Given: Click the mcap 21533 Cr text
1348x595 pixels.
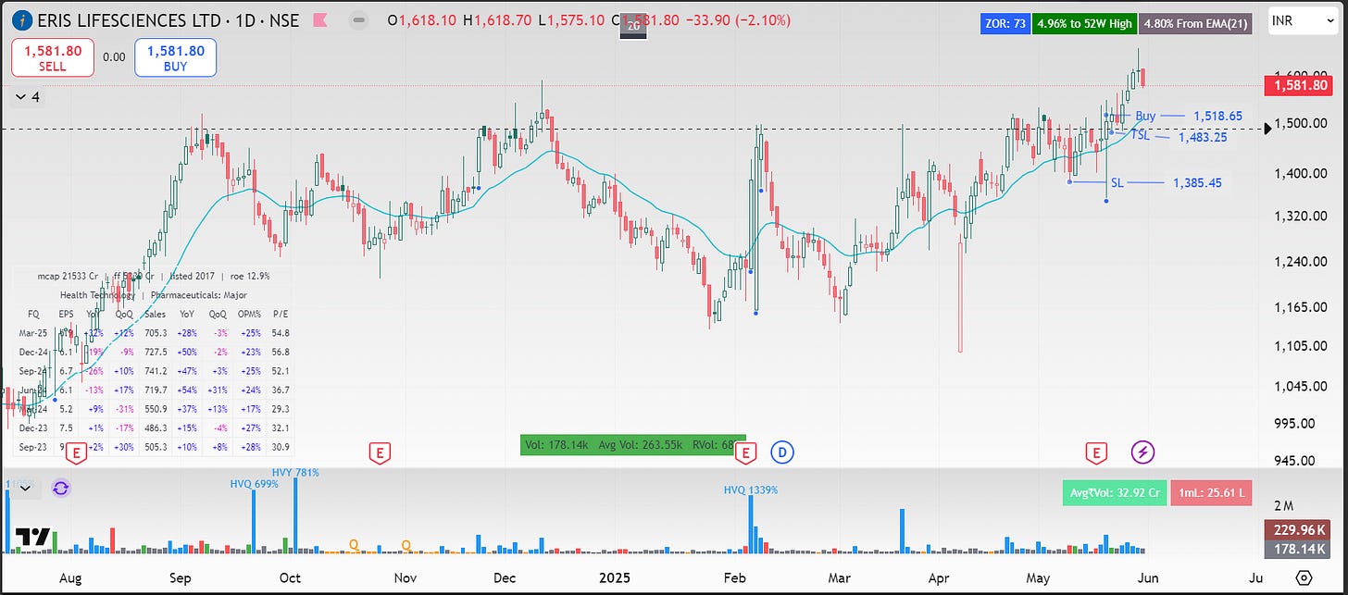Looking at the screenshot, I should (x=68, y=276).
